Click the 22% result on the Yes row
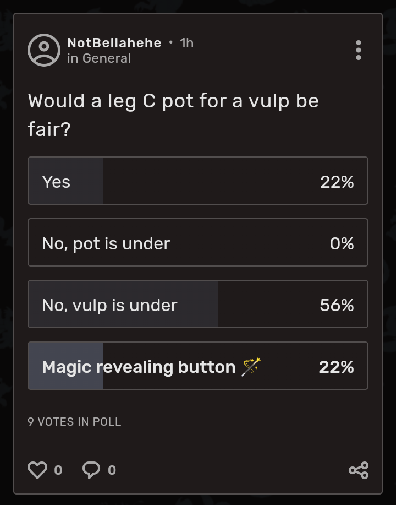 coord(337,181)
